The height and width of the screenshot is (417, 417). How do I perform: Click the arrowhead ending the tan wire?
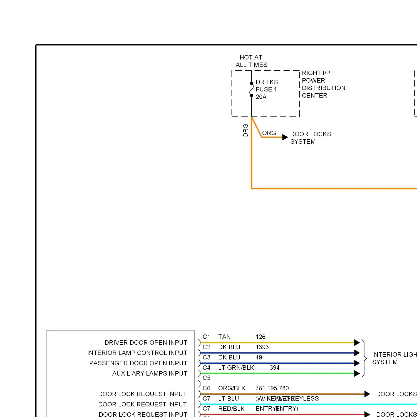pos(357,342)
